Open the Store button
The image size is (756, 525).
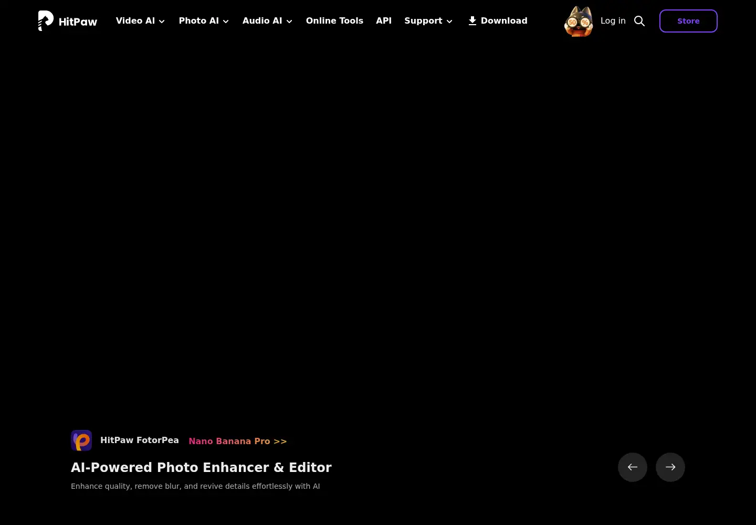point(688,21)
